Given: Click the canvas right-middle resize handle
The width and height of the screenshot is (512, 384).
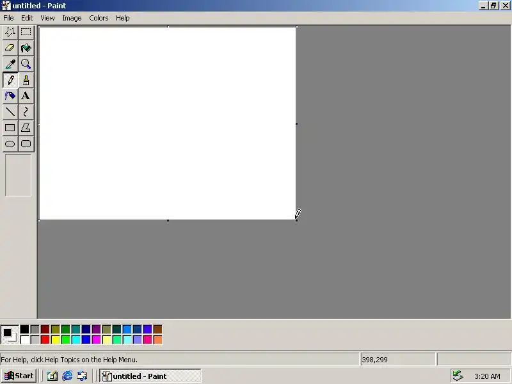Looking at the screenshot, I should point(296,124).
